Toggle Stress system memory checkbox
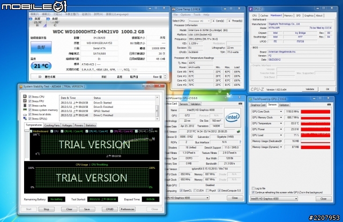 [30, 110]
